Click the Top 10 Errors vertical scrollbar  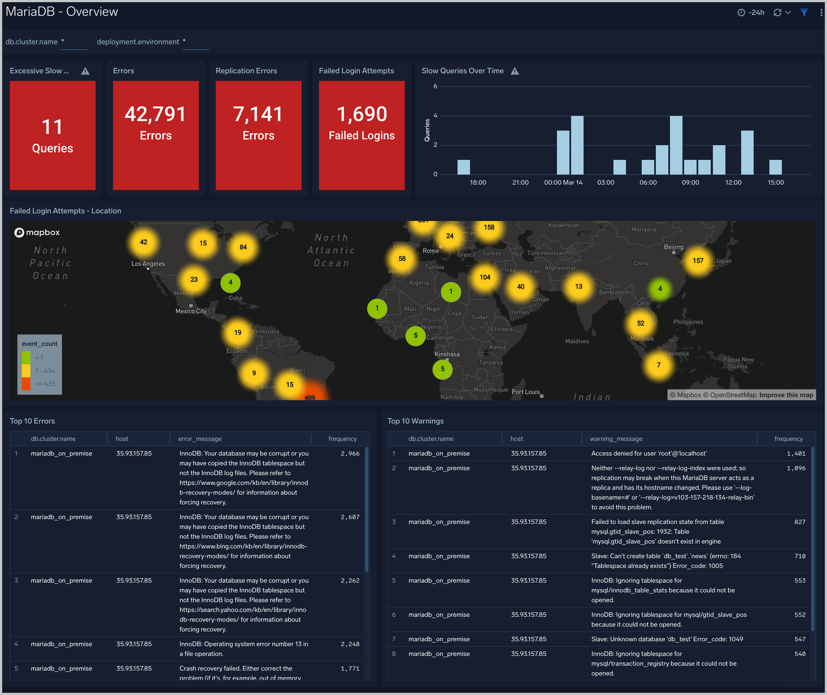[x=367, y=509]
